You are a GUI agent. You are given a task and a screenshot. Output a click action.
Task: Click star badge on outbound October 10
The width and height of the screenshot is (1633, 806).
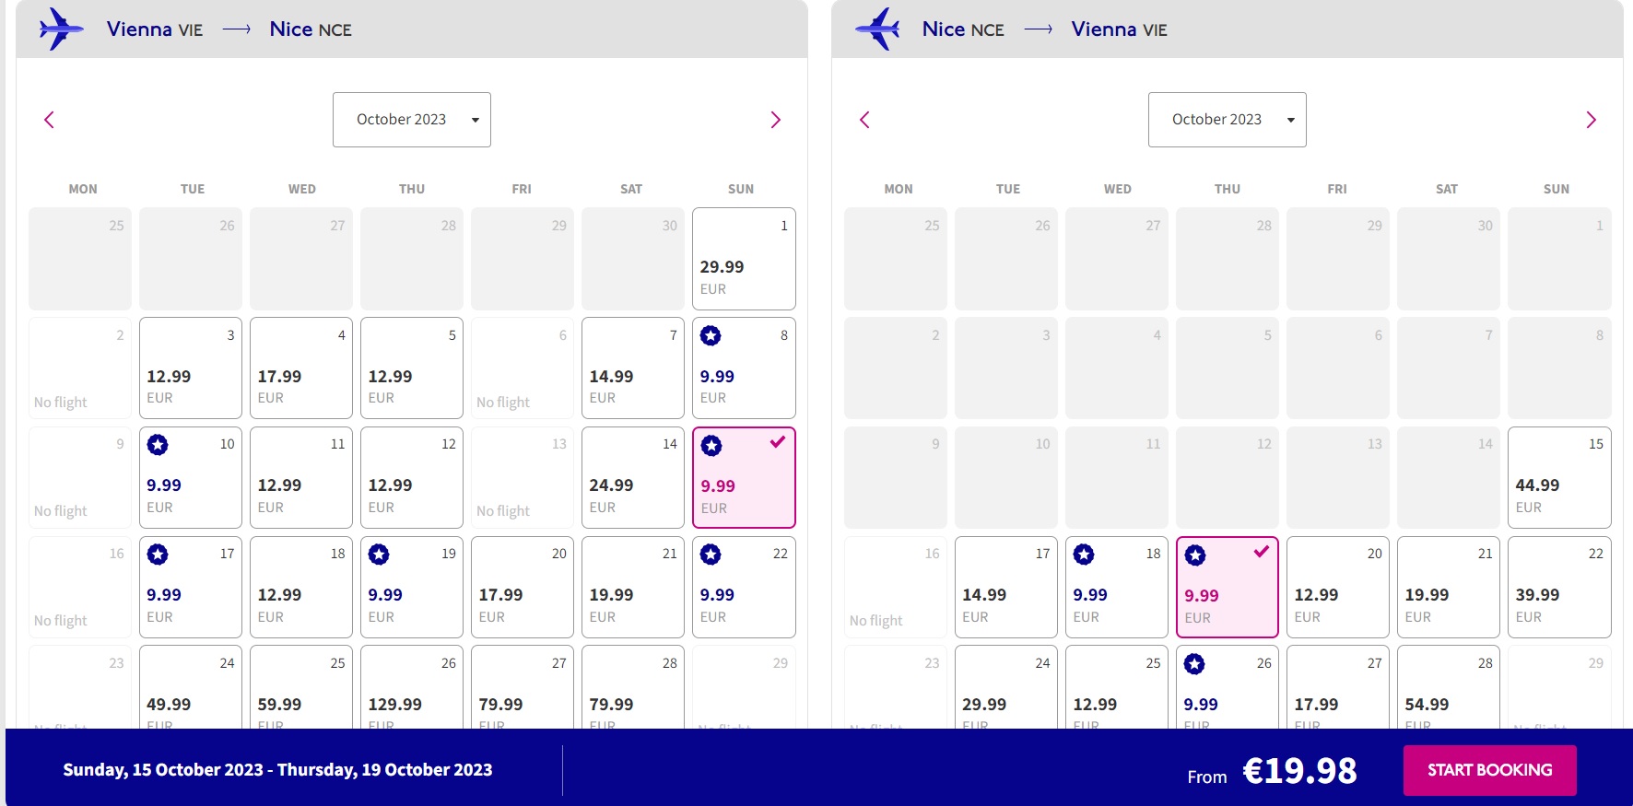(x=158, y=445)
